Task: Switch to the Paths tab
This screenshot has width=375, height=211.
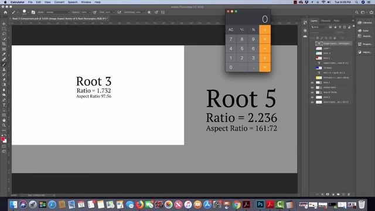Action: [x=336, y=21]
